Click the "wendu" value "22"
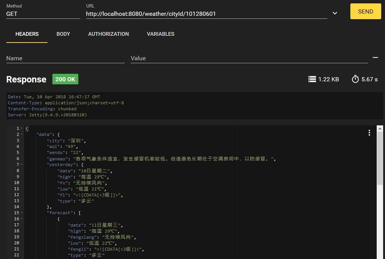Image resolution: width=385 pixels, height=259 pixels. click(x=76, y=152)
